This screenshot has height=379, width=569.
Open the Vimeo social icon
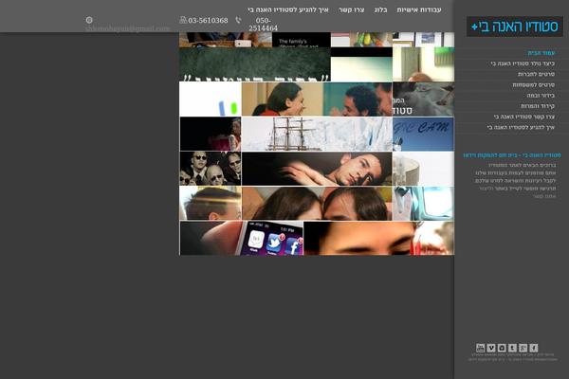coord(491,348)
